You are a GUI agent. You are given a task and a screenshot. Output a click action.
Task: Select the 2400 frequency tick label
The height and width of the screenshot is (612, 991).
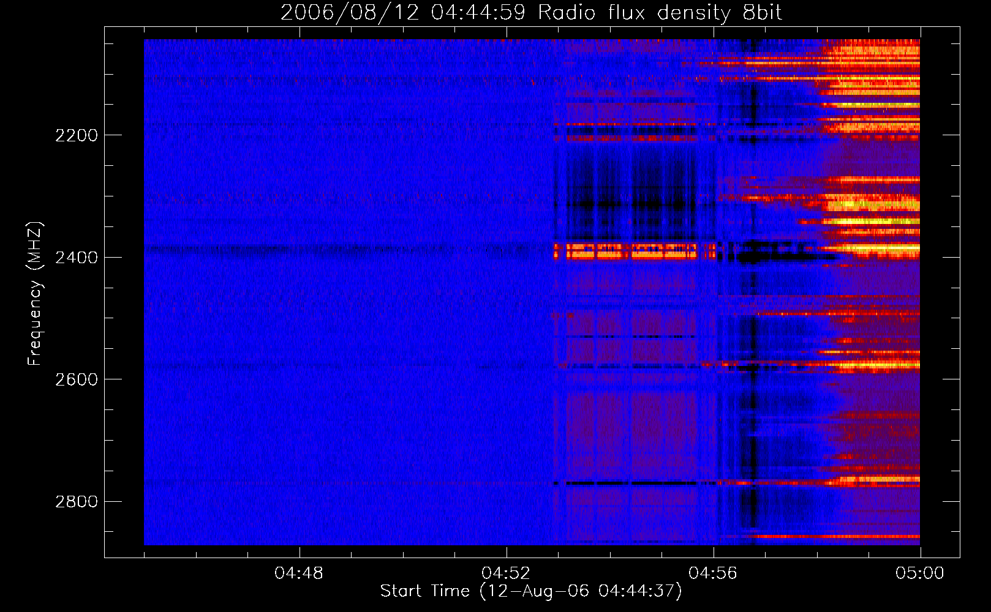pos(77,258)
